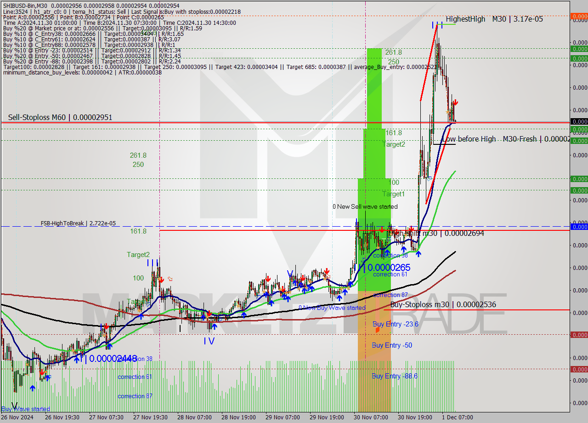Select the Buy-Stoploss m30 | 0.00002536 label
Screen dimensions: 588x423
(x=443, y=304)
